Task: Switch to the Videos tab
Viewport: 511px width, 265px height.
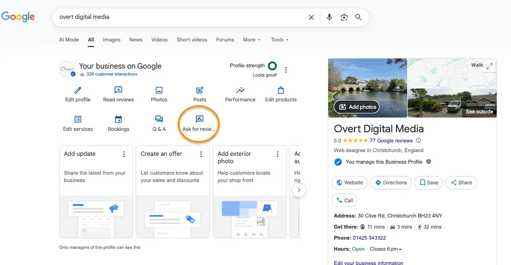Action: (159, 40)
